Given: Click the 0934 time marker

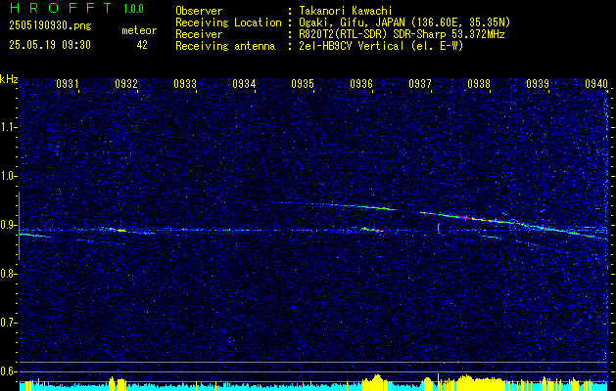Looking at the screenshot, I should [244, 83].
